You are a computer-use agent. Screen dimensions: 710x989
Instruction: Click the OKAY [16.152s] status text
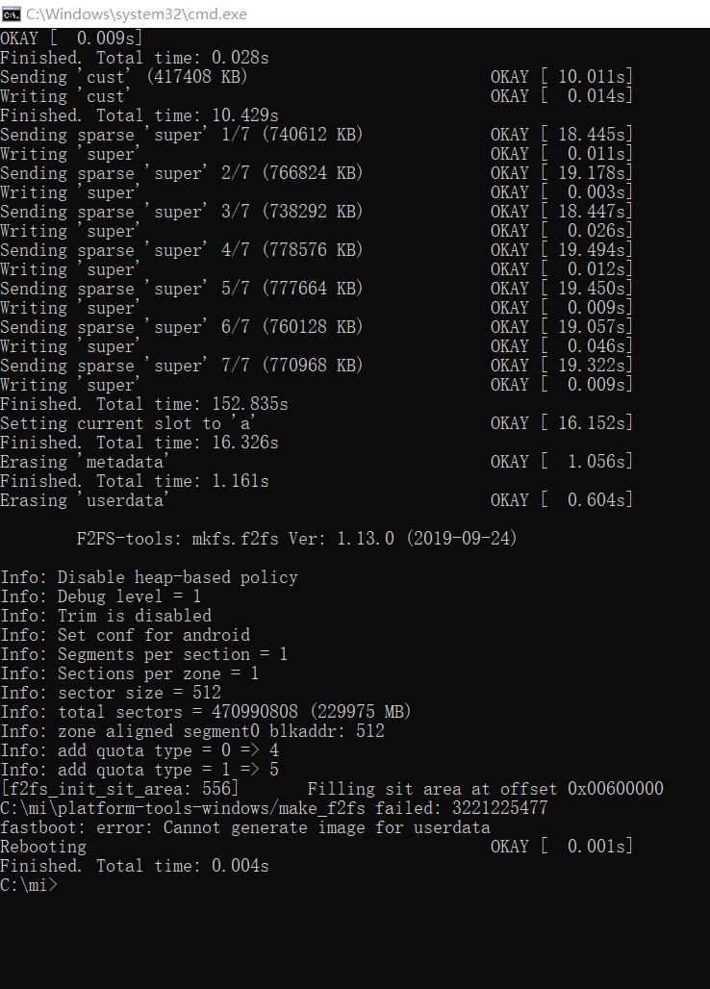coord(561,423)
